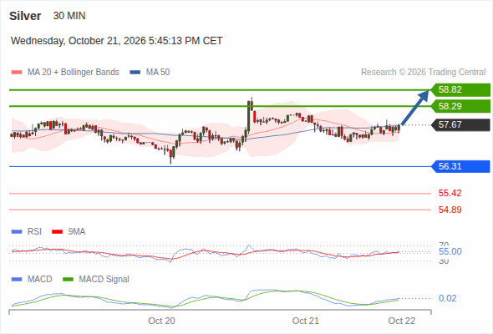Click the MA 50 blue legend swatch
Image resolution: width=493 pixels, height=334 pixels.
coord(135,73)
